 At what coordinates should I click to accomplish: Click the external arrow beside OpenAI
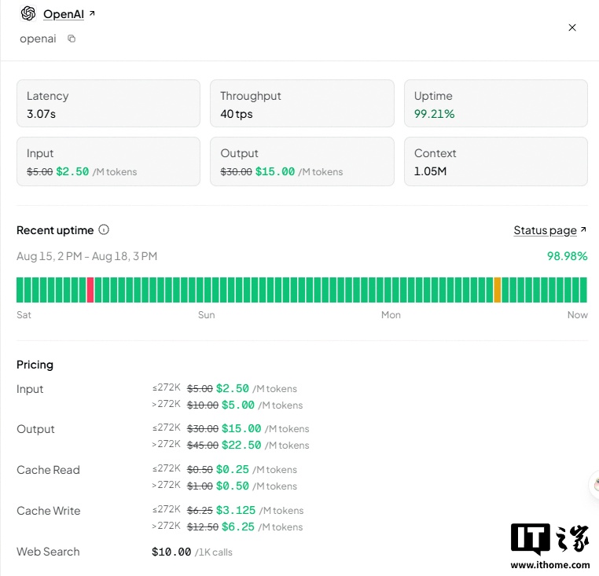pyautogui.click(x=92, y=13)
